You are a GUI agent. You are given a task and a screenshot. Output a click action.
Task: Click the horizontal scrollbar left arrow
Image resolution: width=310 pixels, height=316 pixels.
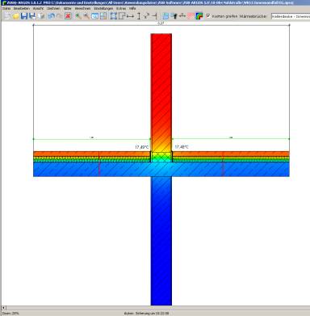click(x=4, y=308)
